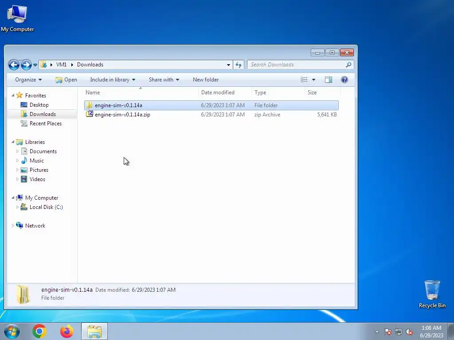Open the Windows Start button
This screenshot has width=454, height=340.
[x=12, y=331]
